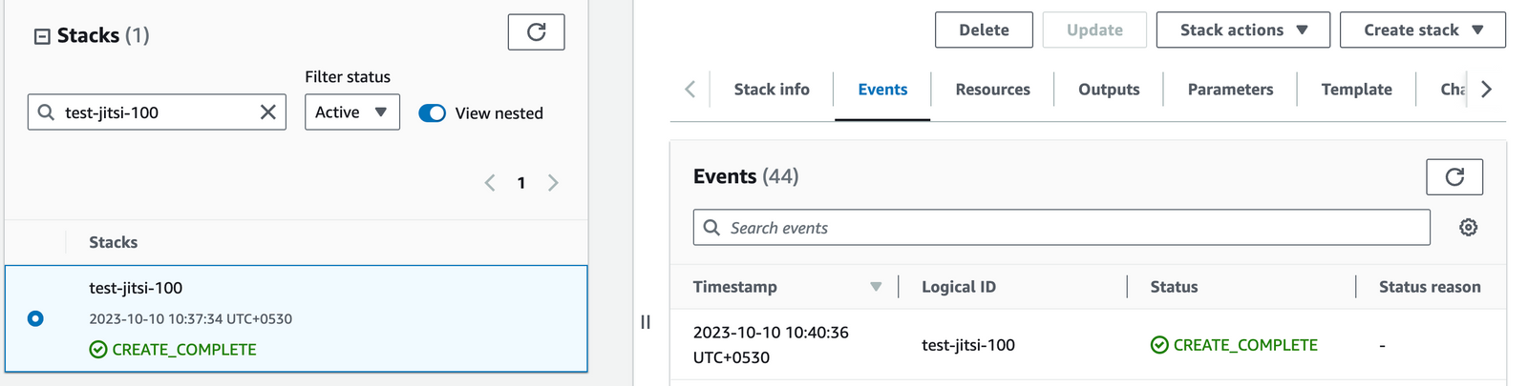1528x386 pixels.
Task: Click the Delete stack button
Action: click(984, 30)
